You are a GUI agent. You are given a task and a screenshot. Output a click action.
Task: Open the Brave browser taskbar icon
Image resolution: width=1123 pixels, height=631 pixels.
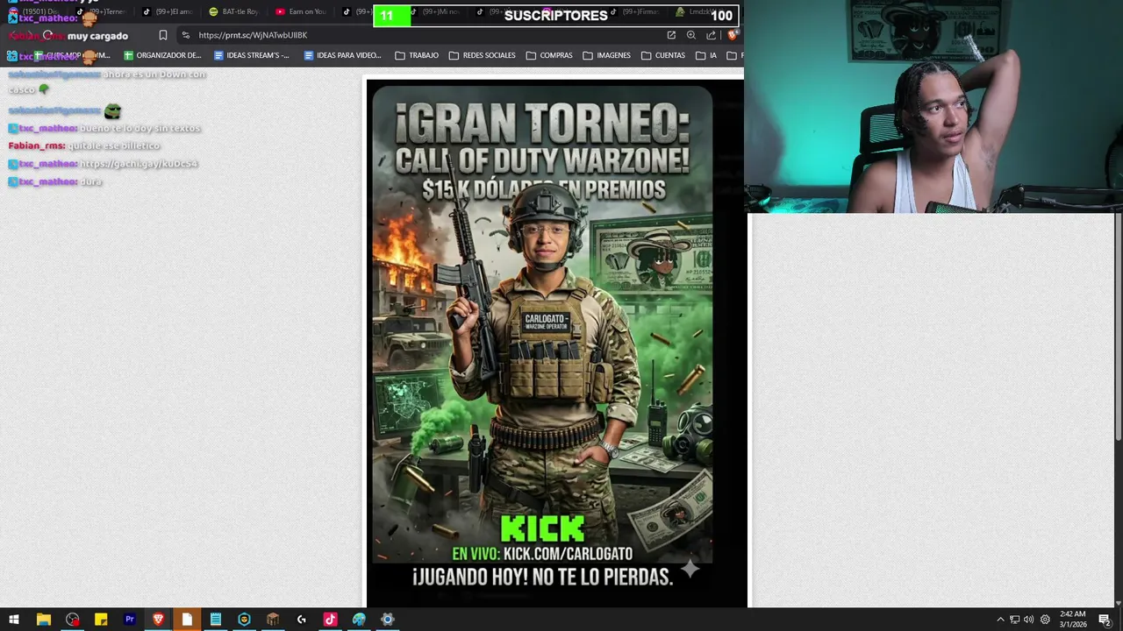coord(158,620)
